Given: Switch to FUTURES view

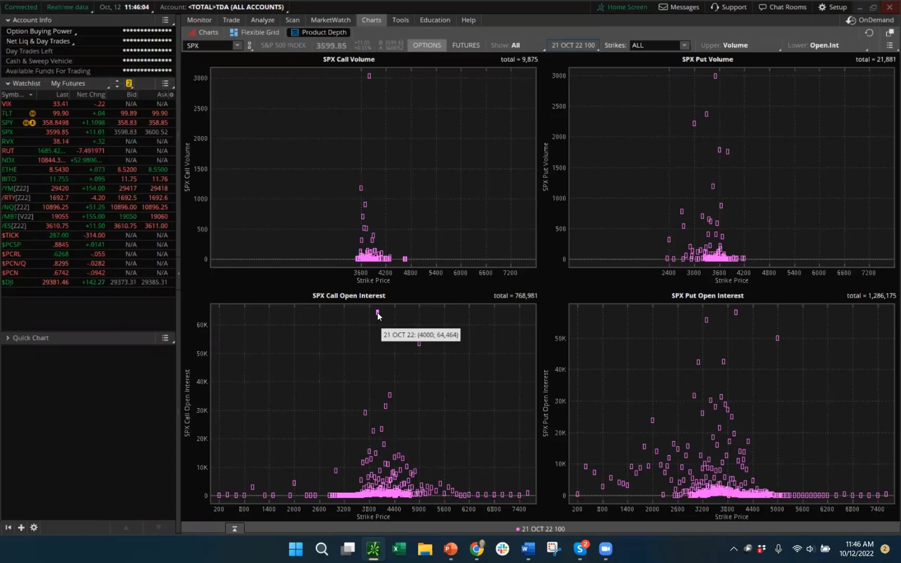Looking at the screenshot, I should 466,45.
